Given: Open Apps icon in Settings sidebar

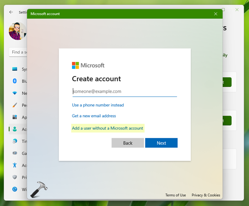Looking at the screenshot, I should point(14,117).
